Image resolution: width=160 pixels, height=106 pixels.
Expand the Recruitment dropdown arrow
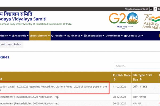click(49, 36)
